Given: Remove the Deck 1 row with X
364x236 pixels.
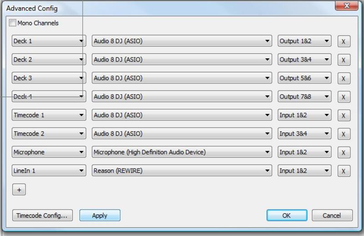Looking at the screenshot, I should (344, 41).
